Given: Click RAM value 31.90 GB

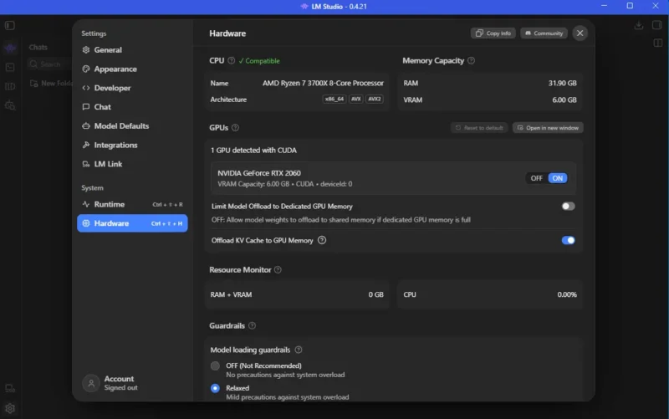Looking at the screenshot, I should pyautogui.click(x=562, y=83).
